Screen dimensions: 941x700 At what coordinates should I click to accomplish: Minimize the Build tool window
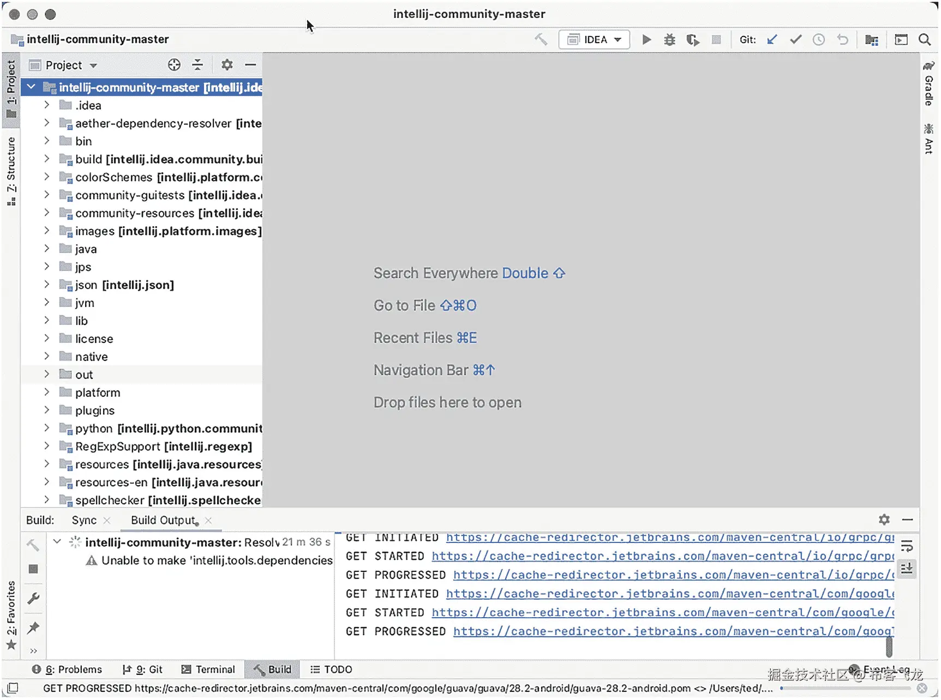point(908,520)
